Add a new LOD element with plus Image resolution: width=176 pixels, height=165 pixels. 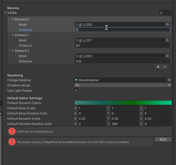[158, 67]
